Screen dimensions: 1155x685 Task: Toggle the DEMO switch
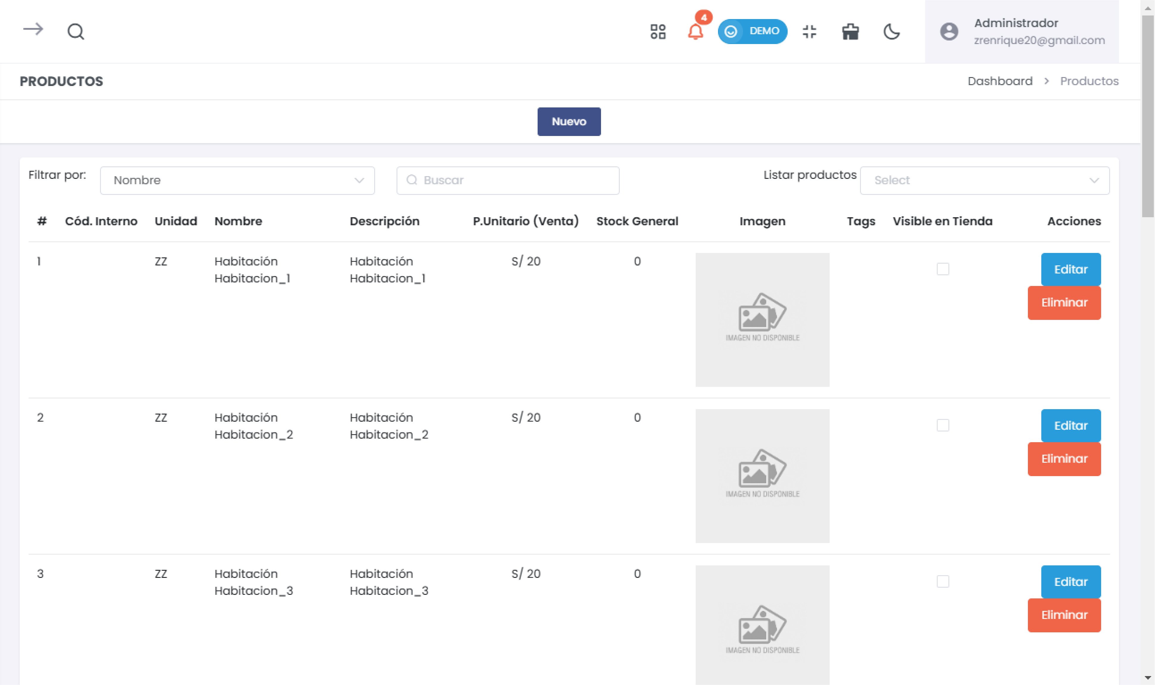point(753,31)
